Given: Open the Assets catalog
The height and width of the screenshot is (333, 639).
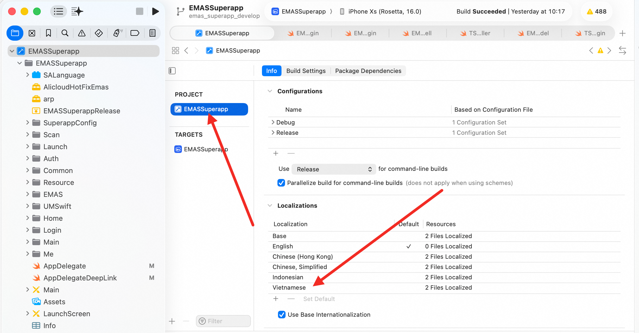Looking at the screenshot, I should point(54,302).
